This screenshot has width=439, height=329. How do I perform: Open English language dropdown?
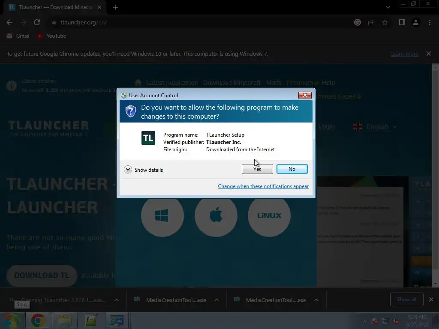[375, 127]
